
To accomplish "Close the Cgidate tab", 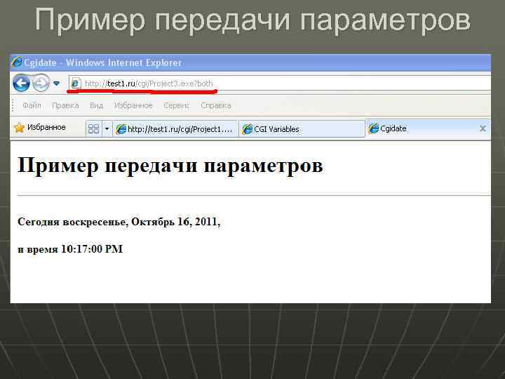I will (483, 128).
